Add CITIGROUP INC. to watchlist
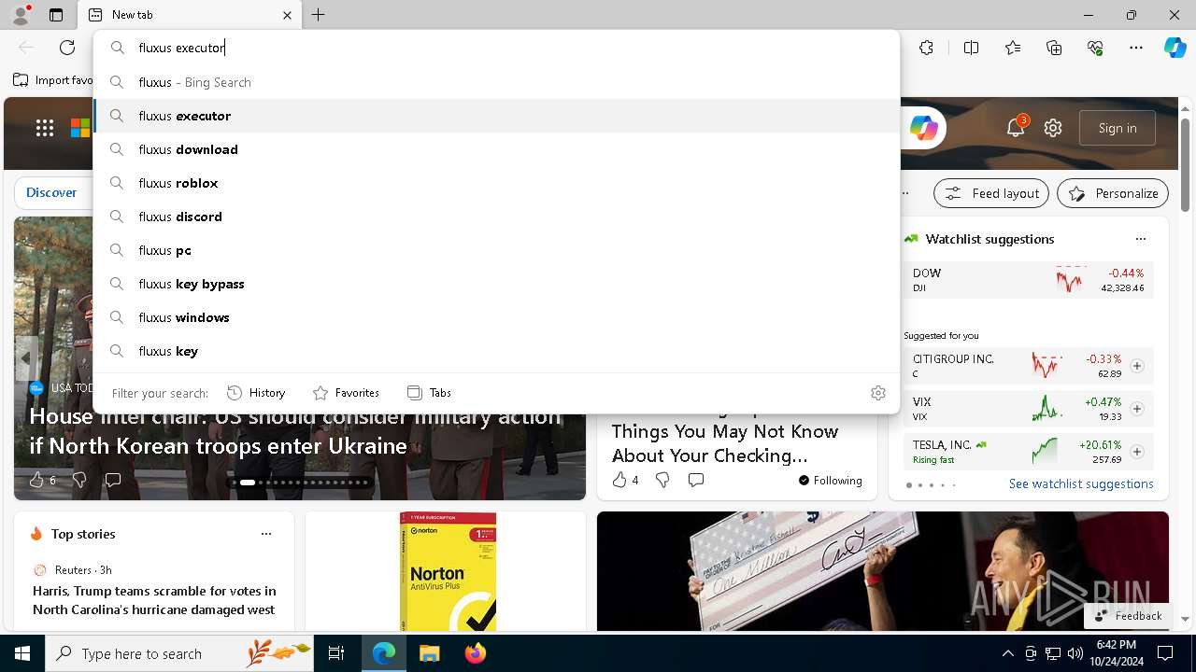Image resolution: width=1196 pixels, height=672 pixels. click(x=1137, y=366)
